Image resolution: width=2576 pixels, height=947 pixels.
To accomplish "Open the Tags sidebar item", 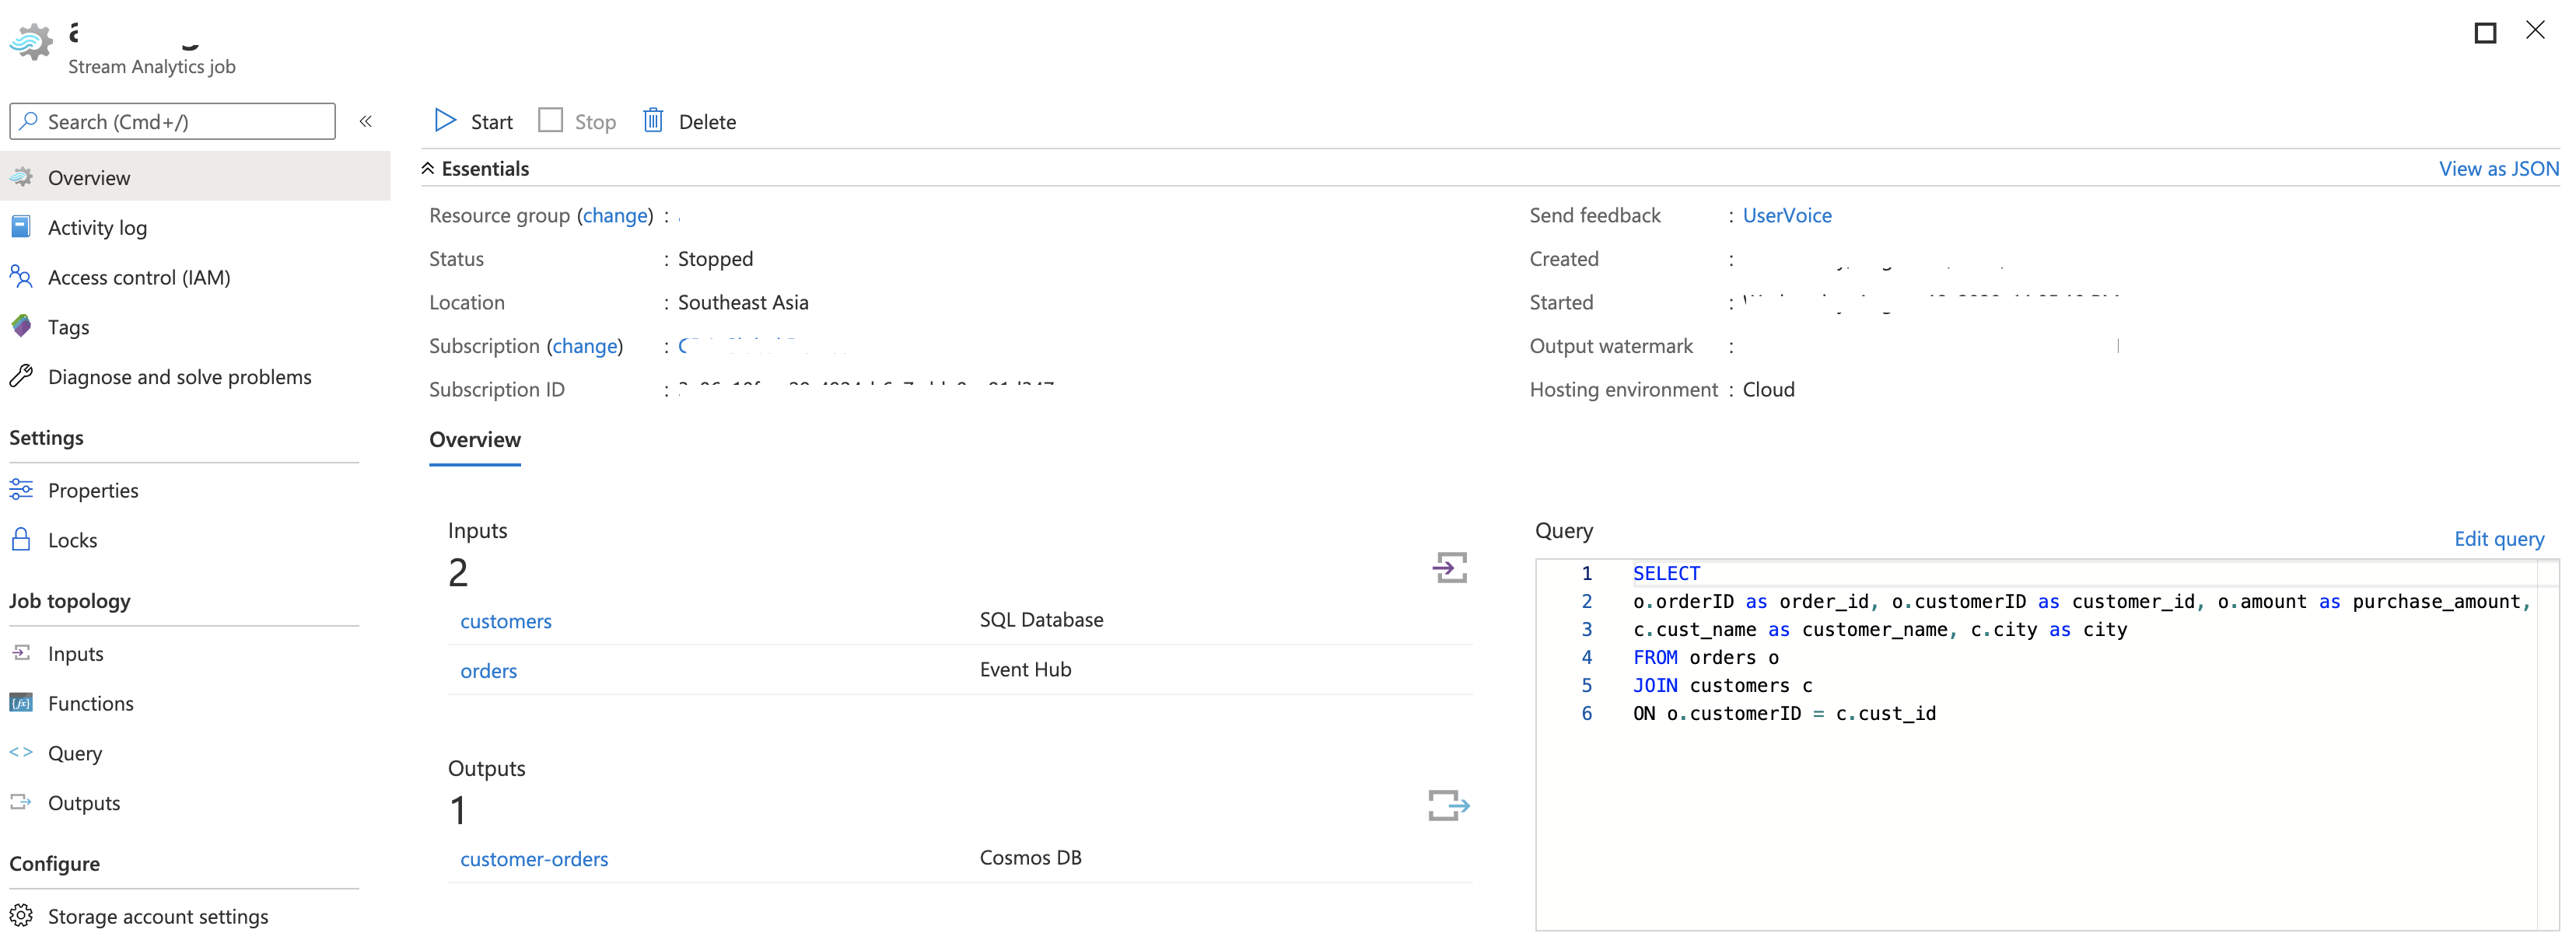I will [x=68, y=328].
